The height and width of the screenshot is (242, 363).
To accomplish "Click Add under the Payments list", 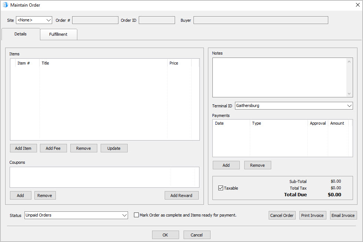I will (x=226, y=165).
